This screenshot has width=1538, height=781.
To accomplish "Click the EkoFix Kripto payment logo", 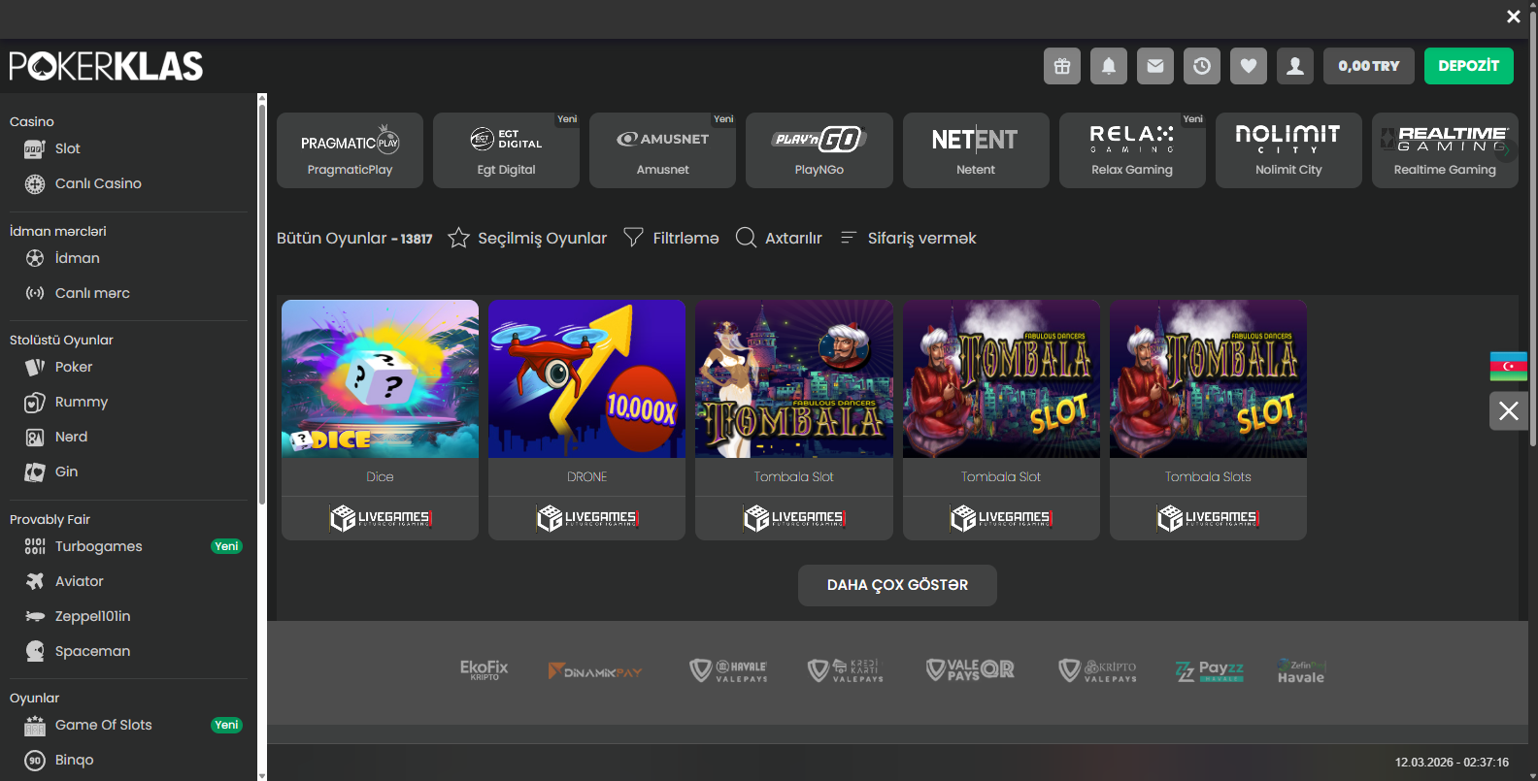I will (x=484, y=670).
